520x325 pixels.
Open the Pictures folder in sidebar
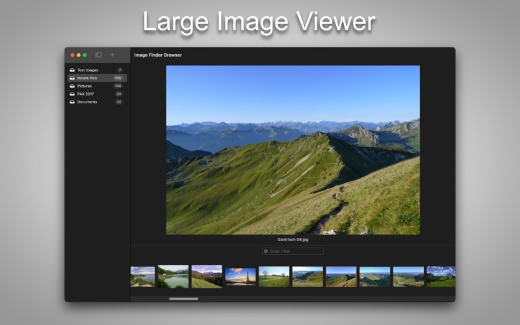(x=97, y=86)
